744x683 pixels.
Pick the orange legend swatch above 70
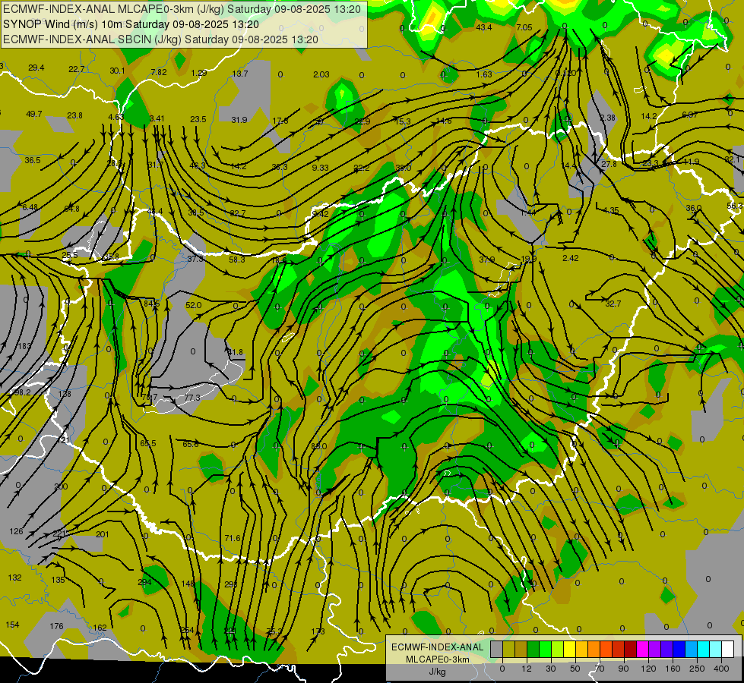coord(594,649)
